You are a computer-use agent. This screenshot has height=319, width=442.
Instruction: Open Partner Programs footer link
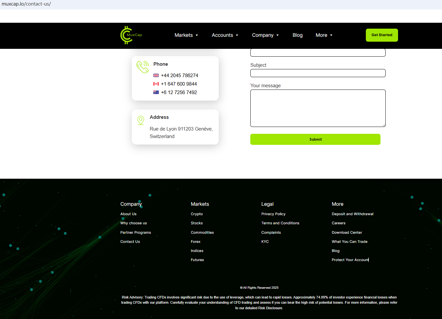(x=136, y=232)
